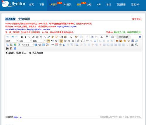Toggle bold formatting

tap(22, 37)
